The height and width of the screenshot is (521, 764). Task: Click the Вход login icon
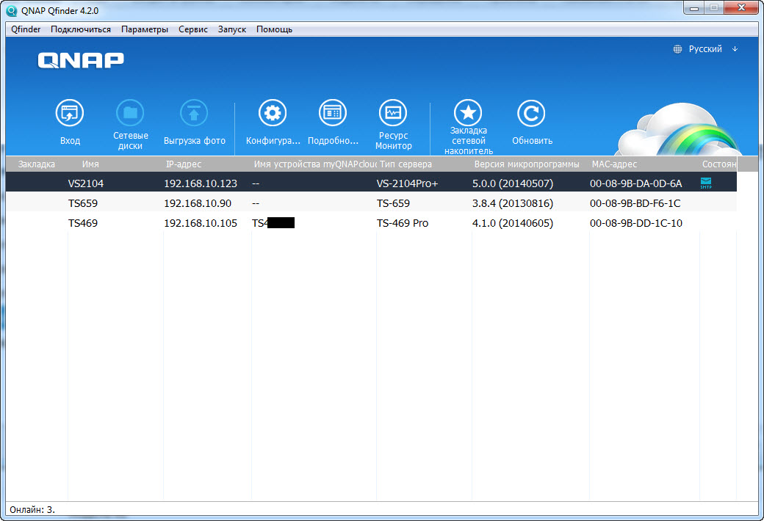tap(70, 113)
